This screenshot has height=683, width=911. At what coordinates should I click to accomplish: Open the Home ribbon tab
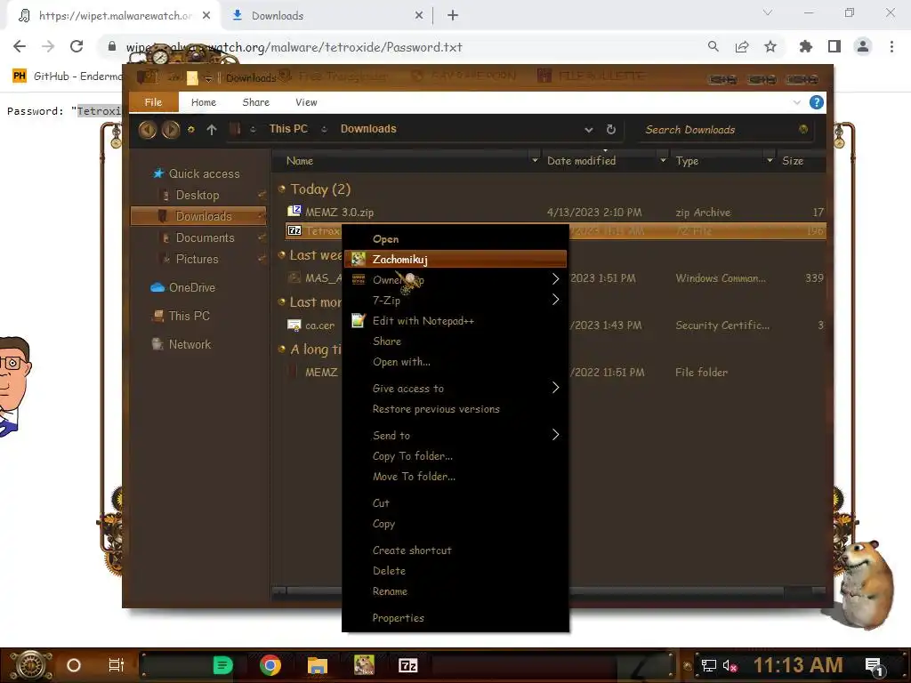coord(204,102)
